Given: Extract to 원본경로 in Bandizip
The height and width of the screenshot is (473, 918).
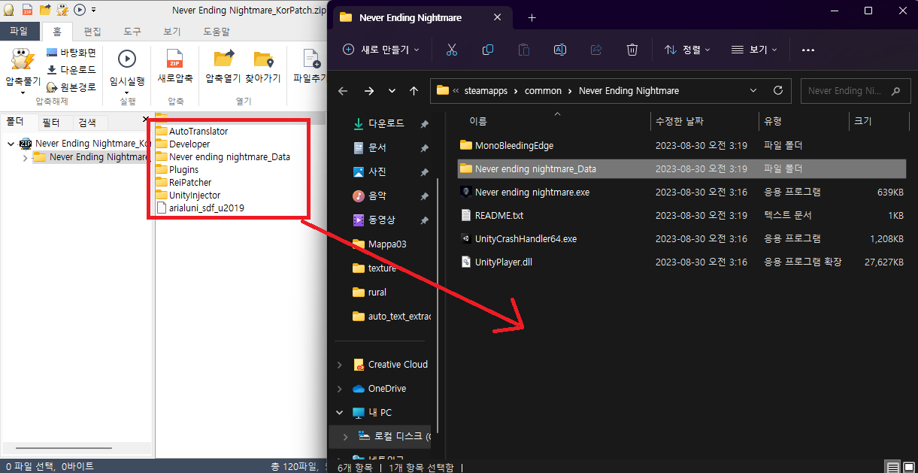Looking at the screenshot, I should click(x=71, y=87).
